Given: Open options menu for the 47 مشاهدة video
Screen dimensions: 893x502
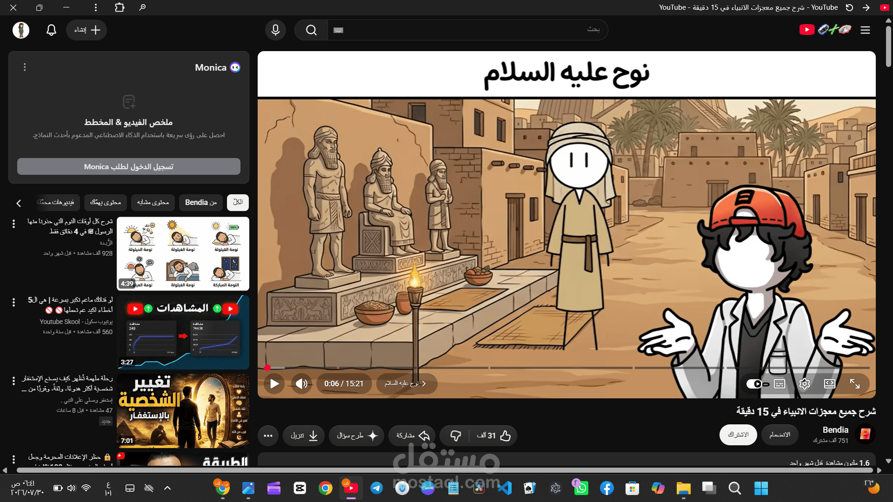Looking at the screenshot, I should click(13, 381).
